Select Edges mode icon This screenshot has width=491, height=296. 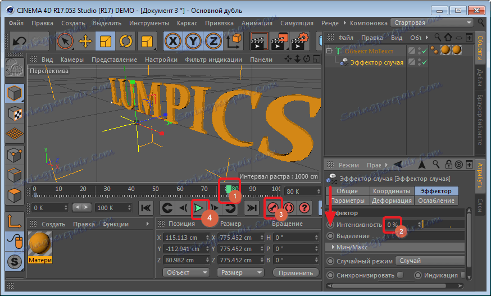click(x=15, y=175)
